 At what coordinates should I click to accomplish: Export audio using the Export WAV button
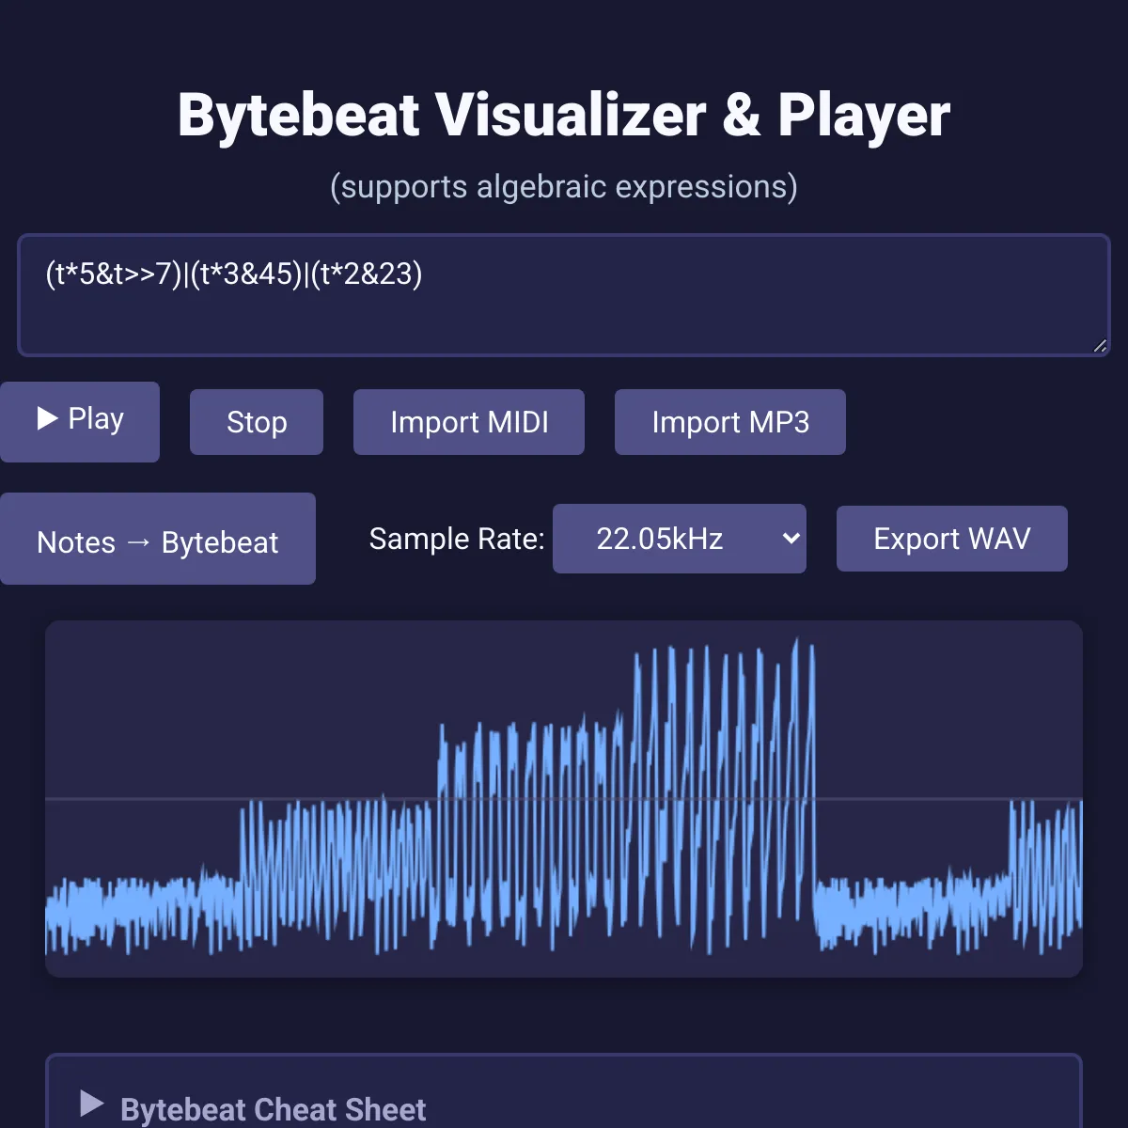[951, 539]
